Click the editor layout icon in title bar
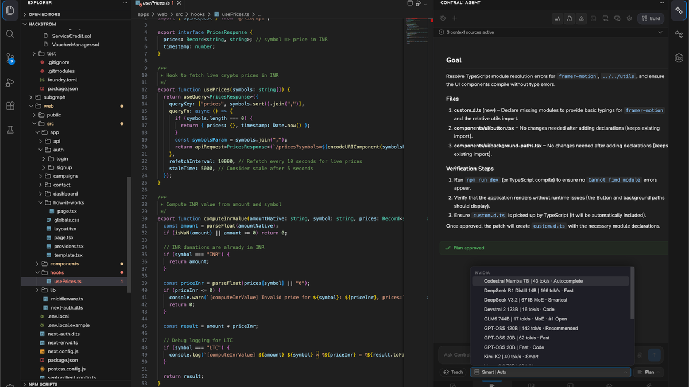This screenshot has width=689, height=387. pyautogui.click(x=410, y=3)
